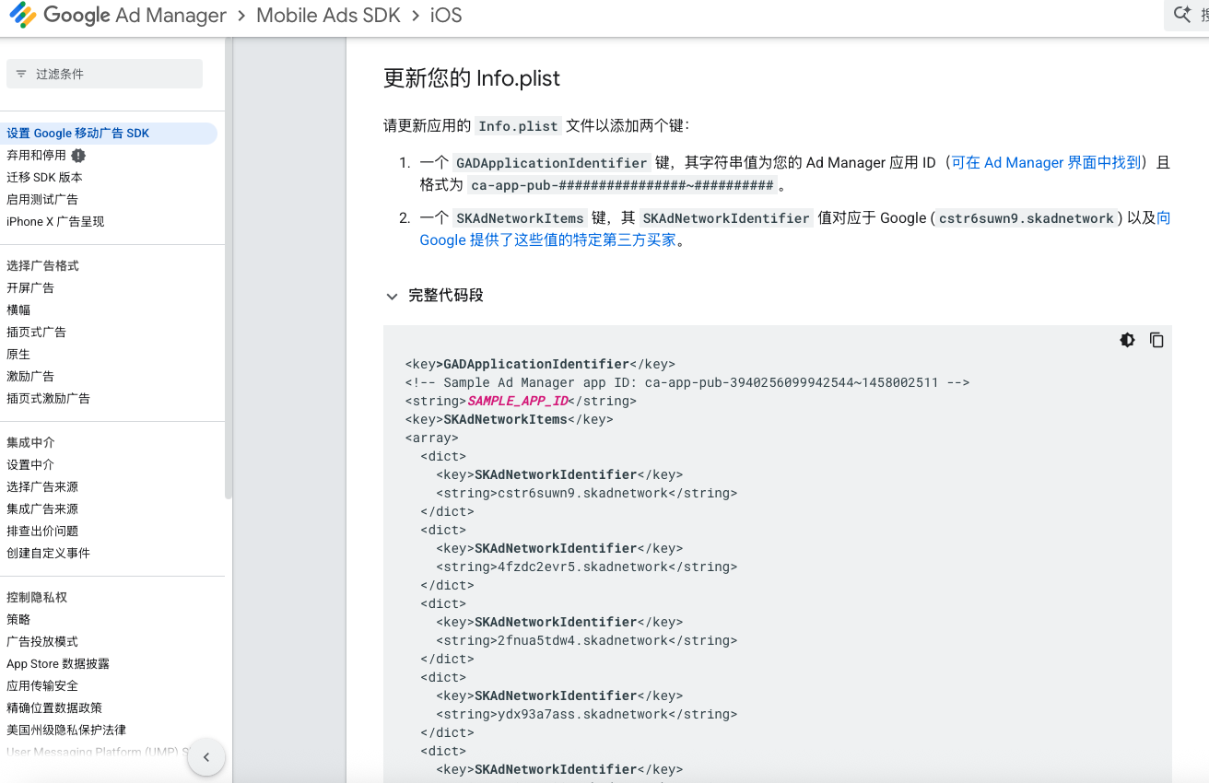Click cstr6suwn9.skadnetwork string in code block
The width and height of the screenshot is (1209, 783).
pos(582,493)
